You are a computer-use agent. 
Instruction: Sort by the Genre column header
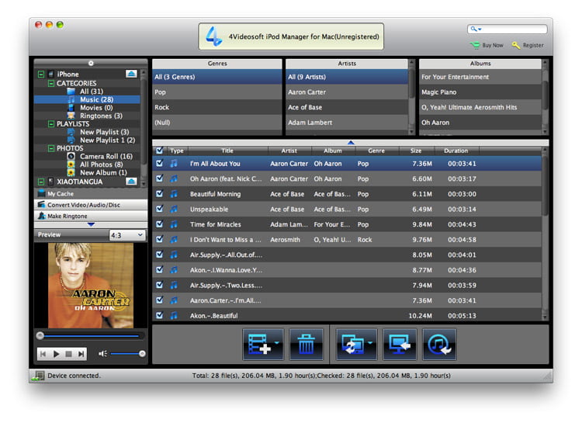click(x=376, y=151)
